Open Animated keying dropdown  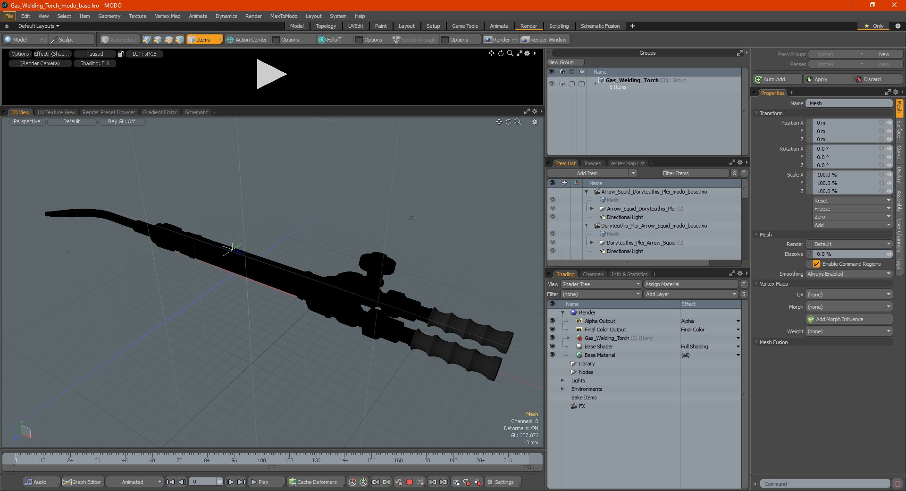(x=134, y=482)
